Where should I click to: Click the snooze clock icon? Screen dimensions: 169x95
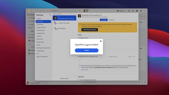pyautogui.click(x=133, y=11)
